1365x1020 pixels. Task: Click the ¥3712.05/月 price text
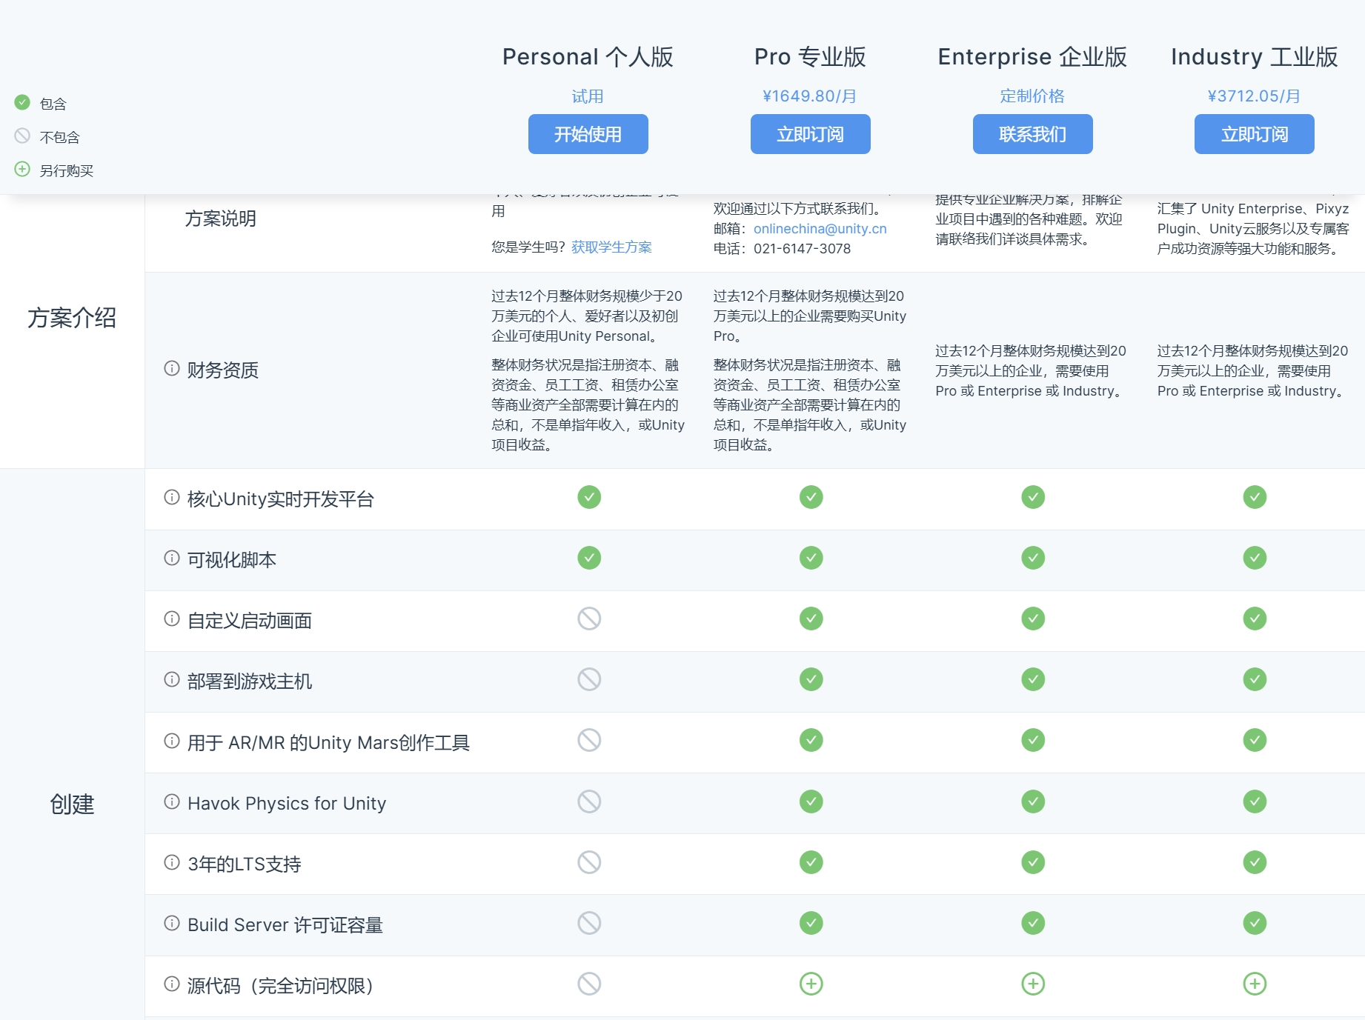[x=1254, y=96]
